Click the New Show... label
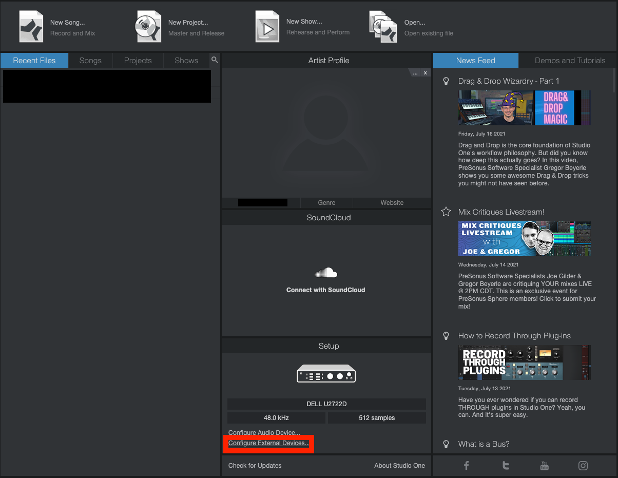The height and width of the screenshot is (478, 618). tap(304, 22)
